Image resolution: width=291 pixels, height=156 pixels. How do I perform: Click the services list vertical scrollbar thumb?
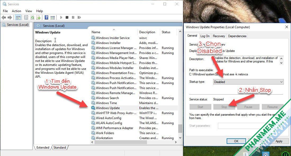pos(180,129)
